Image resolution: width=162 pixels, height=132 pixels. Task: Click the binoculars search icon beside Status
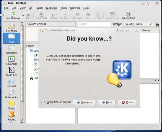[x=157, y=24]
